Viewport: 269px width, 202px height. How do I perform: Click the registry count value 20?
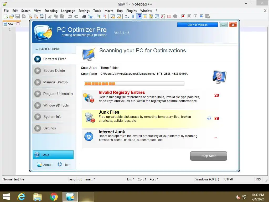[x=216, y=95]
